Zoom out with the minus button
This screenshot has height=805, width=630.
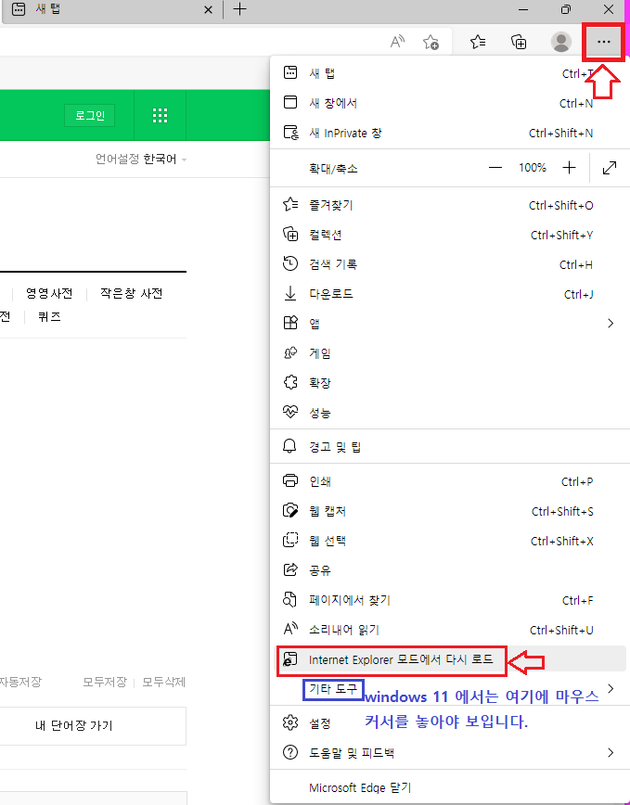495,168
